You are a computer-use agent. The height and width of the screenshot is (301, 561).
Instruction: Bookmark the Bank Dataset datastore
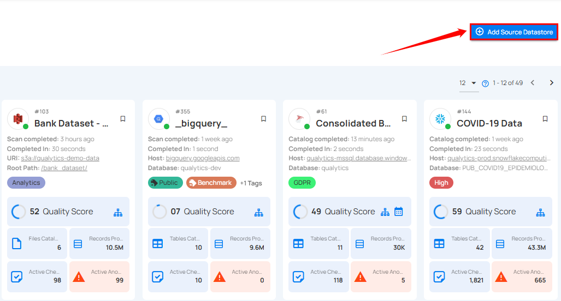pos(123,119)
